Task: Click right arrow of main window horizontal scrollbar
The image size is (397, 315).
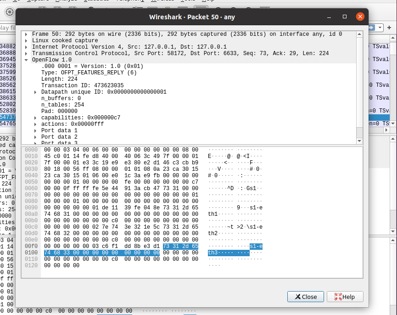Action: coord(386,130)
